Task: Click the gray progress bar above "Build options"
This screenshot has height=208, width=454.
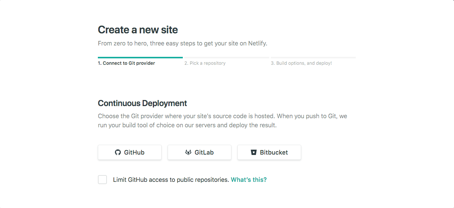Action: point(313,58)
